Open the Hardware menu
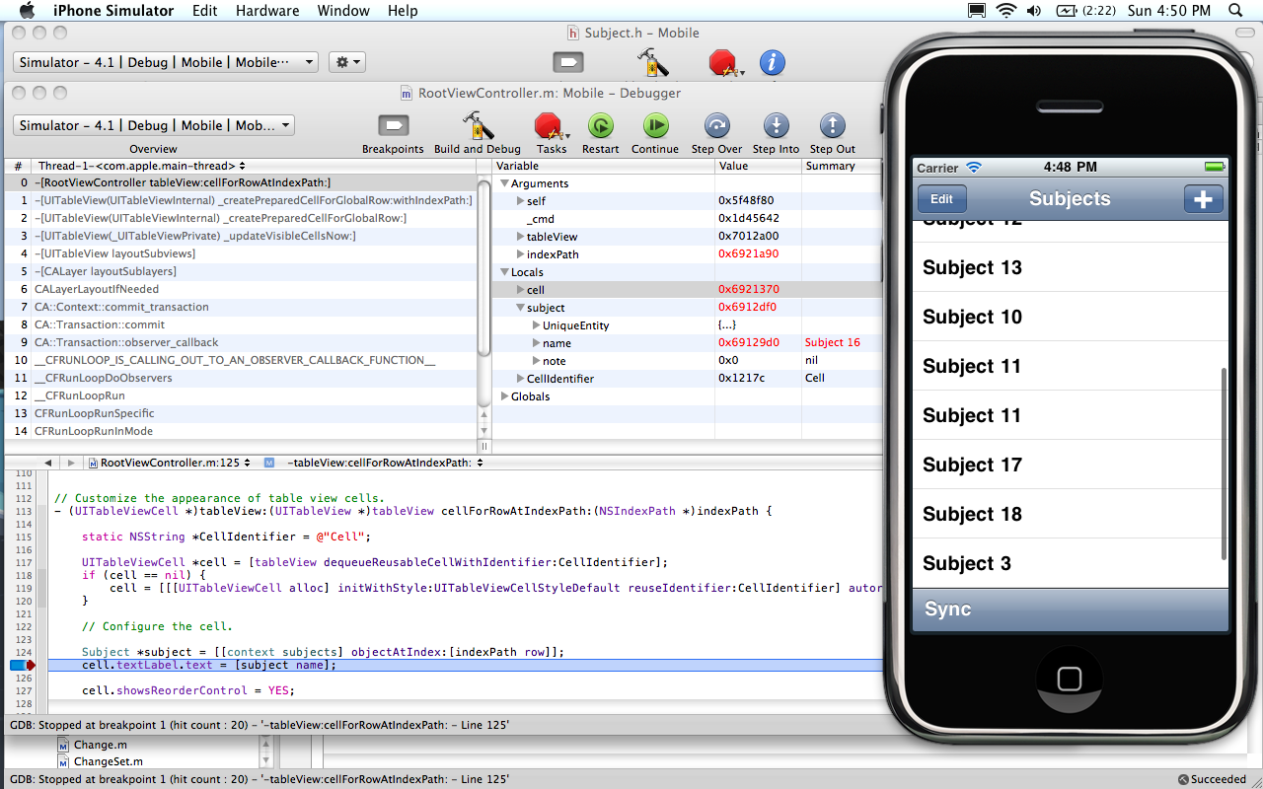 tap(267, 11)
